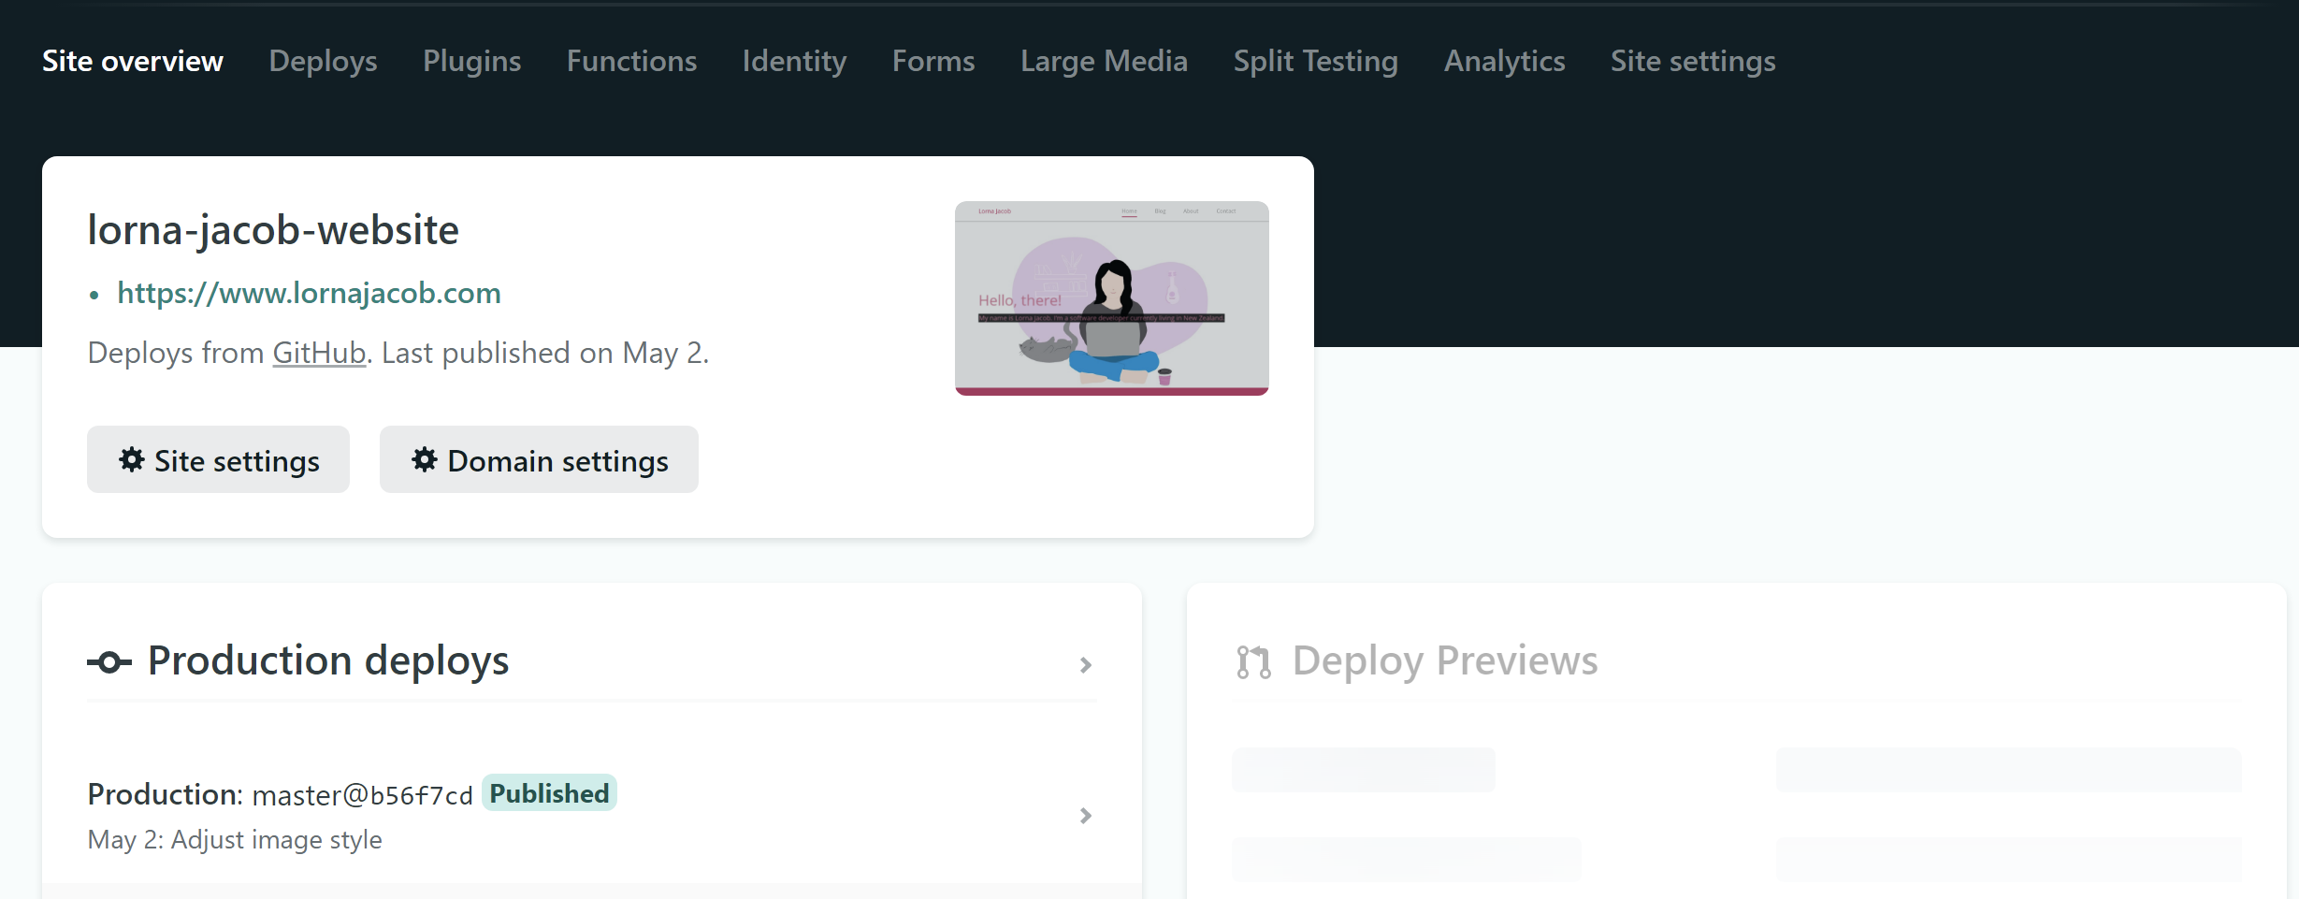Image resolution: width=2299 pixels, height=899 pixels.
Task: Click the gear icon in the Domain settings button
Action: 425,459
